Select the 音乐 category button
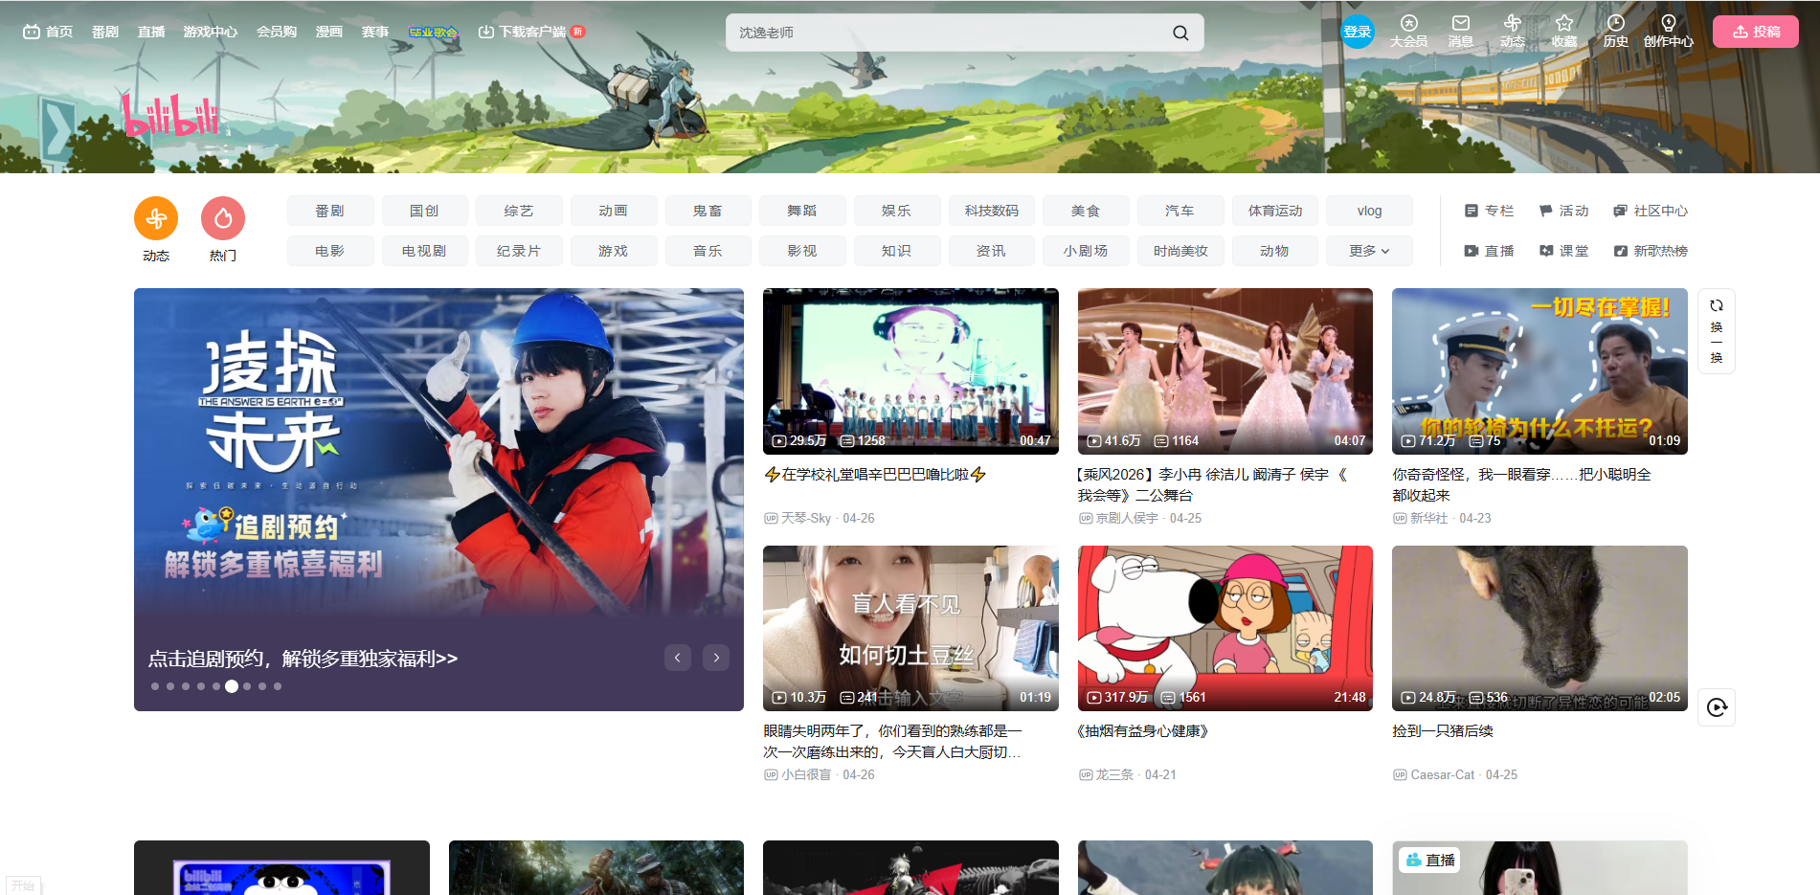This screenshot has height=895, width=1820. (708, 251)
